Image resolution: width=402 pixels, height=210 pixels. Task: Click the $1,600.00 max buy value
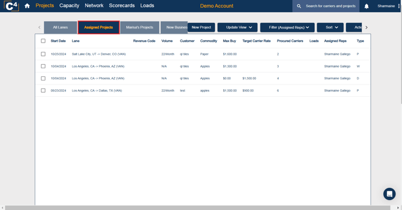(x=230, y=54)
